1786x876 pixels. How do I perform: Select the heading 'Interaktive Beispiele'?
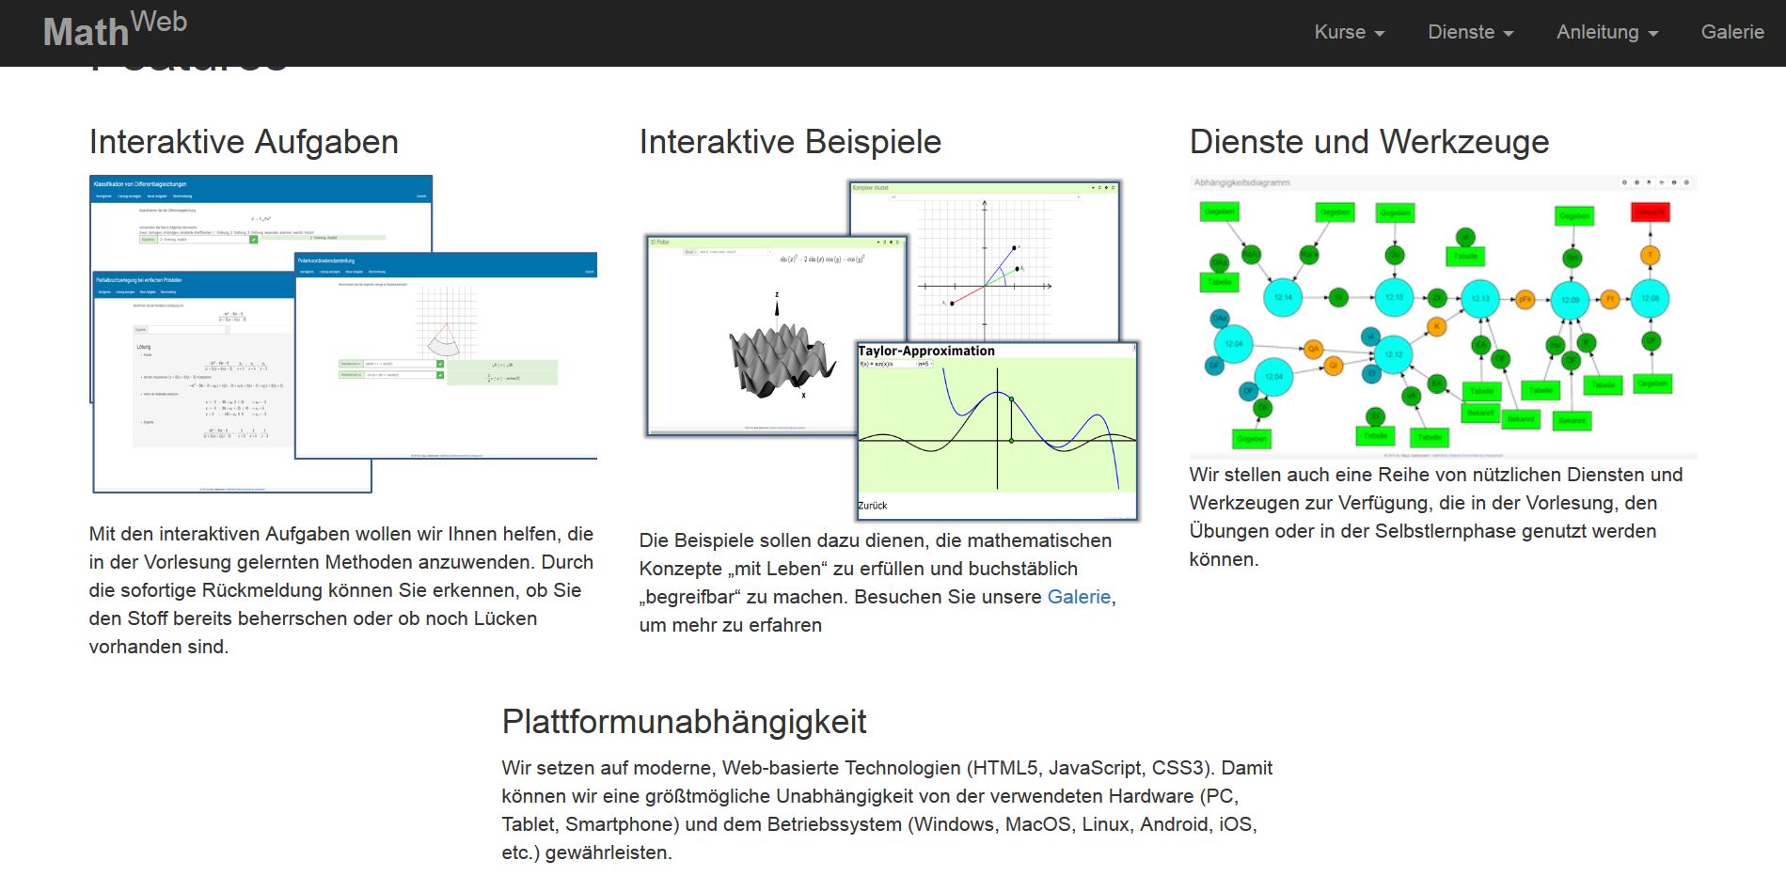tap(790, 142)
